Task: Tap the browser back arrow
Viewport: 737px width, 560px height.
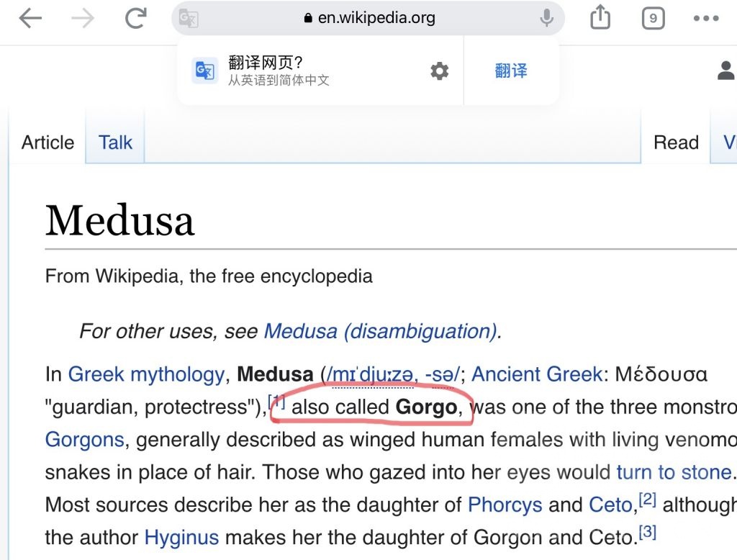Action: coord(31,19)
